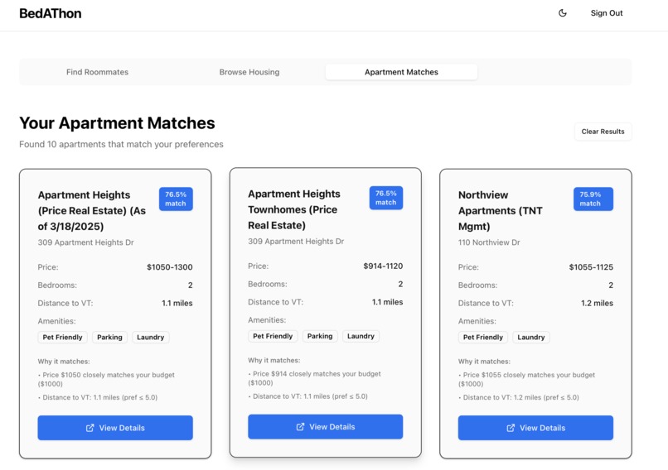Click 'Price $914 closely matches your budget' text
Image resolution: width=668 pixels, height=470 pixels.
tap(315, 378)
